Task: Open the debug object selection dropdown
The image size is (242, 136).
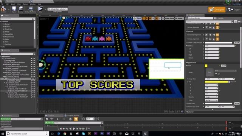Action: tap(57, 9)
